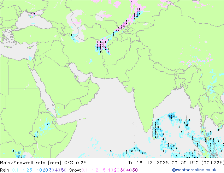Pick the Snow 40 legend color value
224x173 pixels.
(x=129, y=170)
